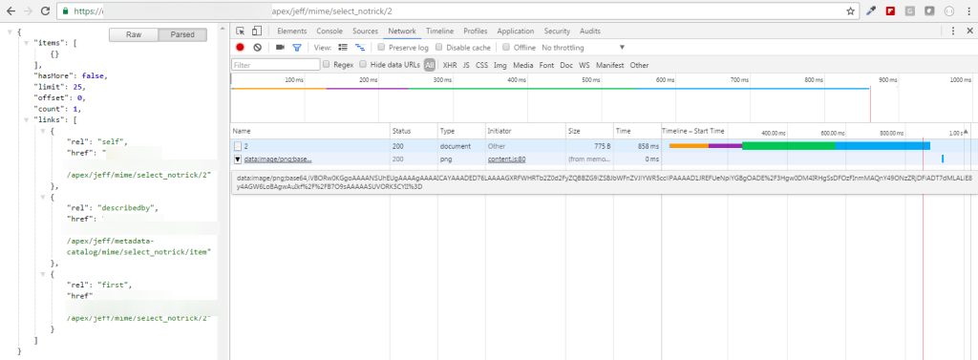Follow the content.js:80 initiator link
Viewport: 978px width, 360px height.
[x=506, y=159]
